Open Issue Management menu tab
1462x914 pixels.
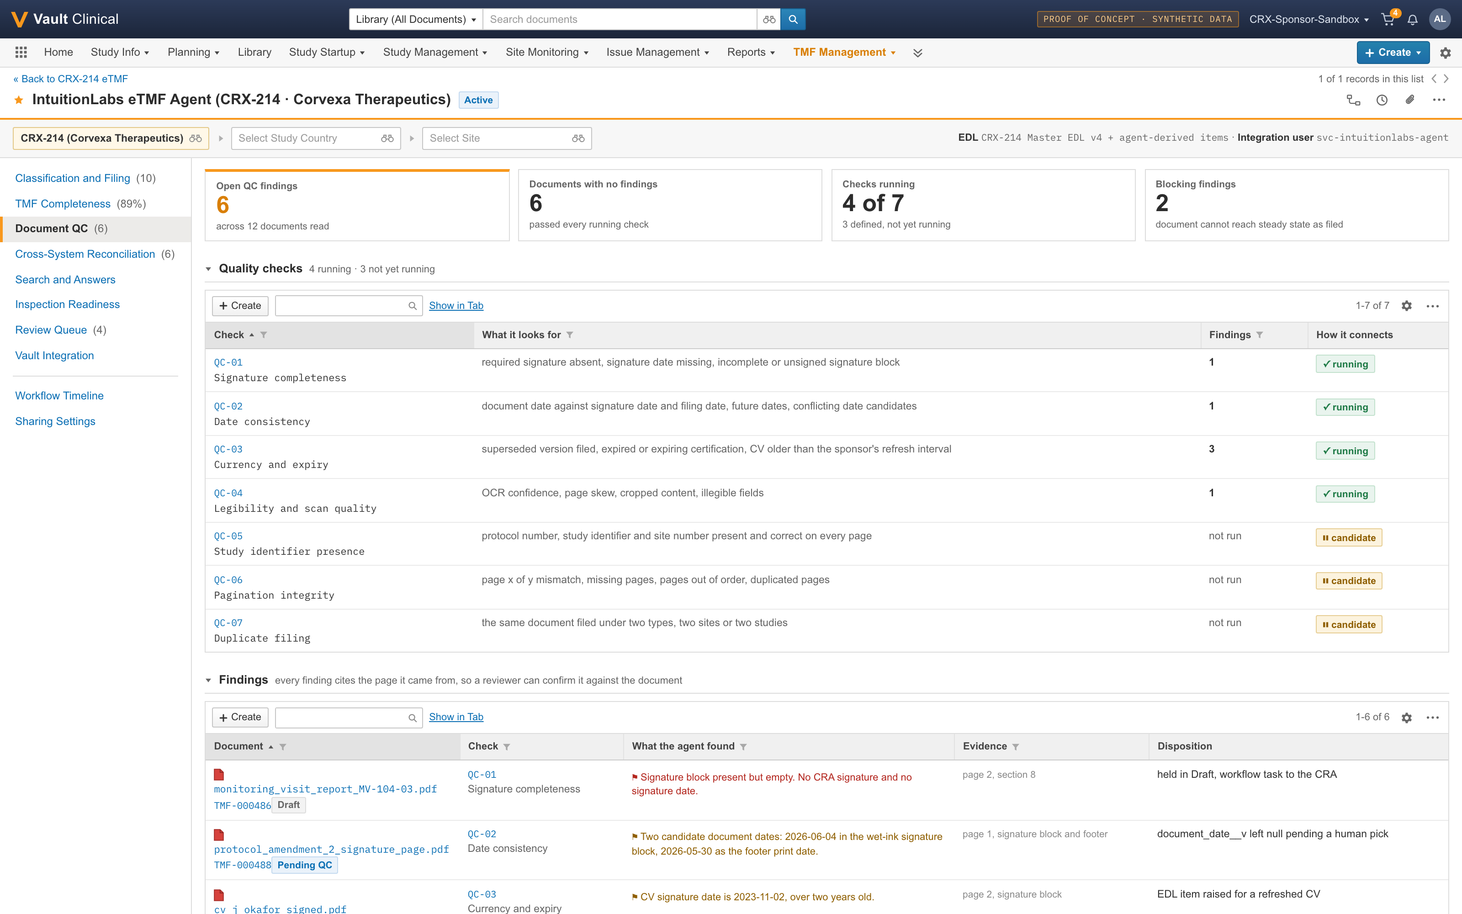[x=657, y=53]
